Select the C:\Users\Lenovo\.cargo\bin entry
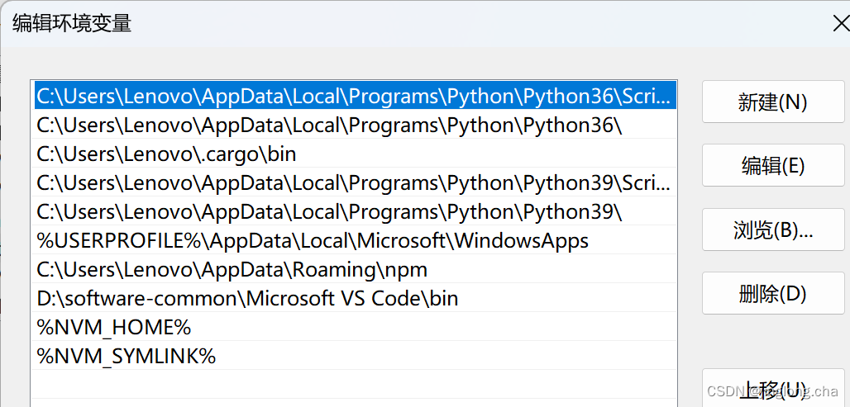Image resolution: width=850 pixels, height=407 pixels. point(355,154)
